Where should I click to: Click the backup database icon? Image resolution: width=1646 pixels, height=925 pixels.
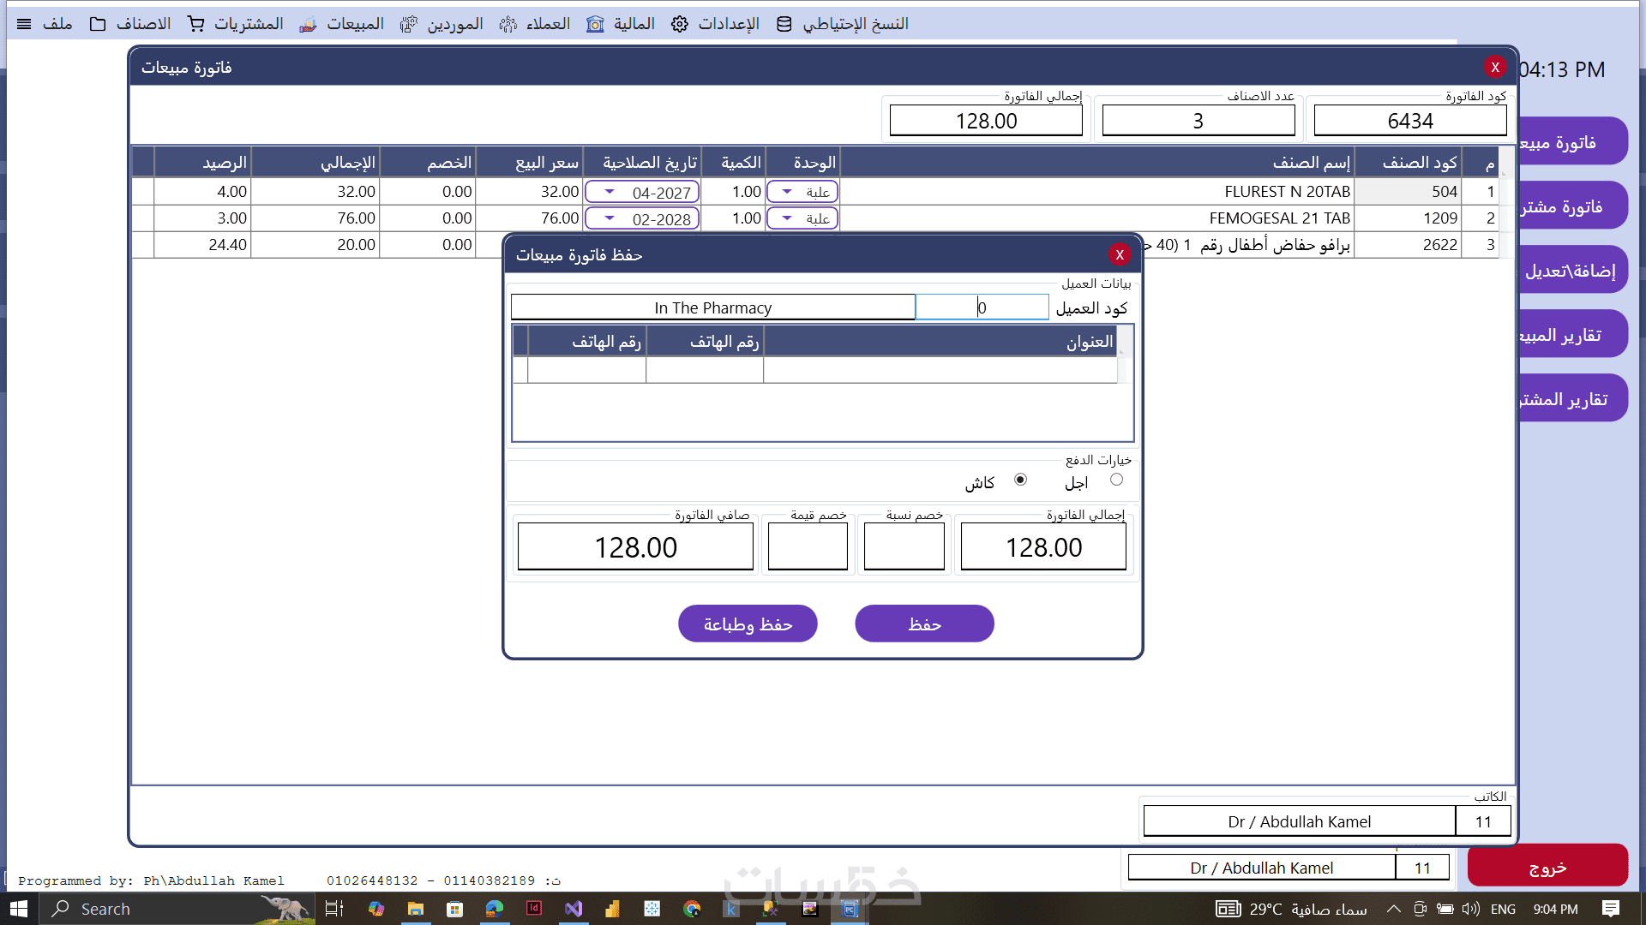pos(784,24)
